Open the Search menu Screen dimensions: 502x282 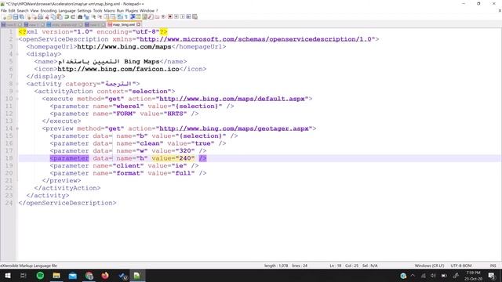(x=23, y=10)
